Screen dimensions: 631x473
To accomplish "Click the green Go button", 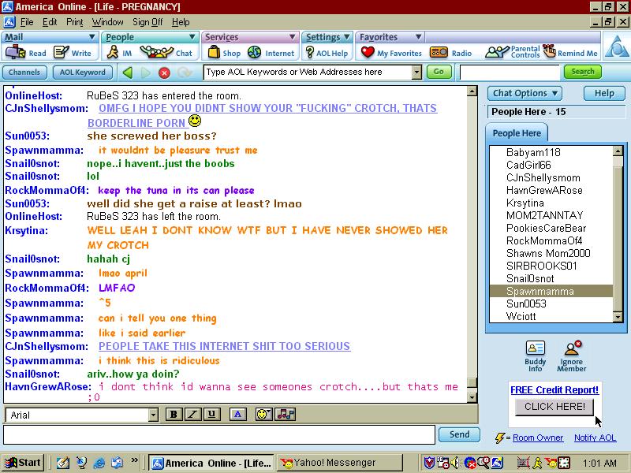I will pyautogui.click(x=439, y=72).
